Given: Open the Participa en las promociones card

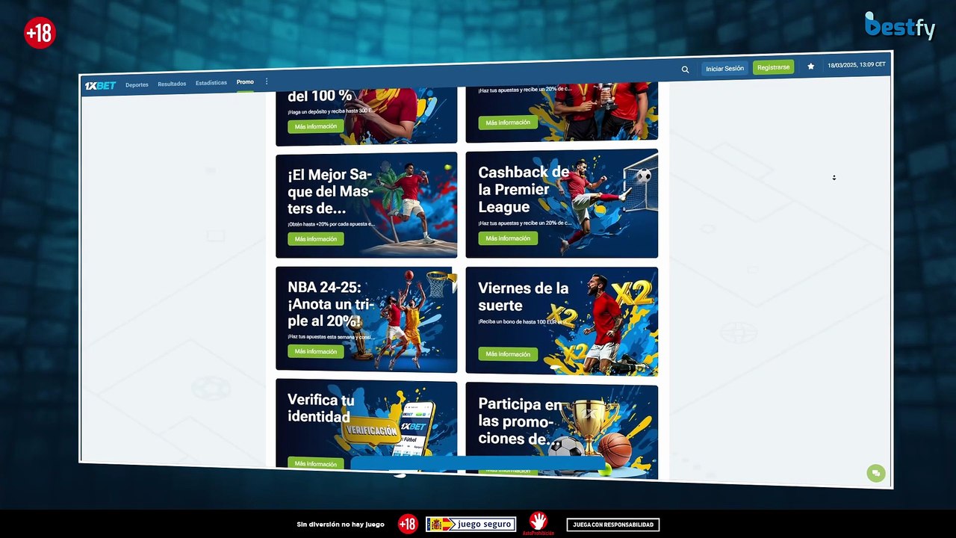Looking at the screenshot, I should click(562, 430).
